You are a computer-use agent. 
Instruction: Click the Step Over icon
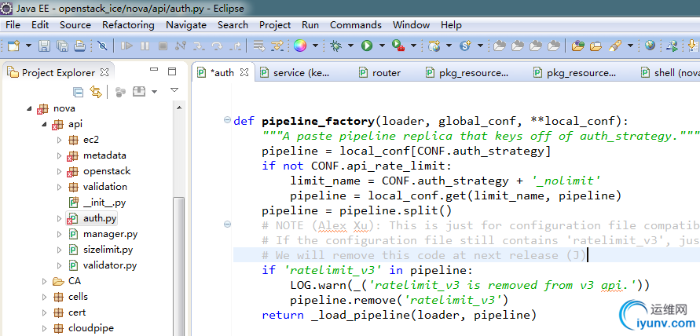tap(217, 46)
